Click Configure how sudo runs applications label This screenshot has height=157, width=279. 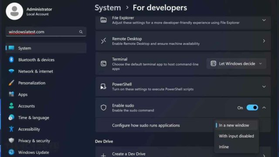(x=146, y=125)
